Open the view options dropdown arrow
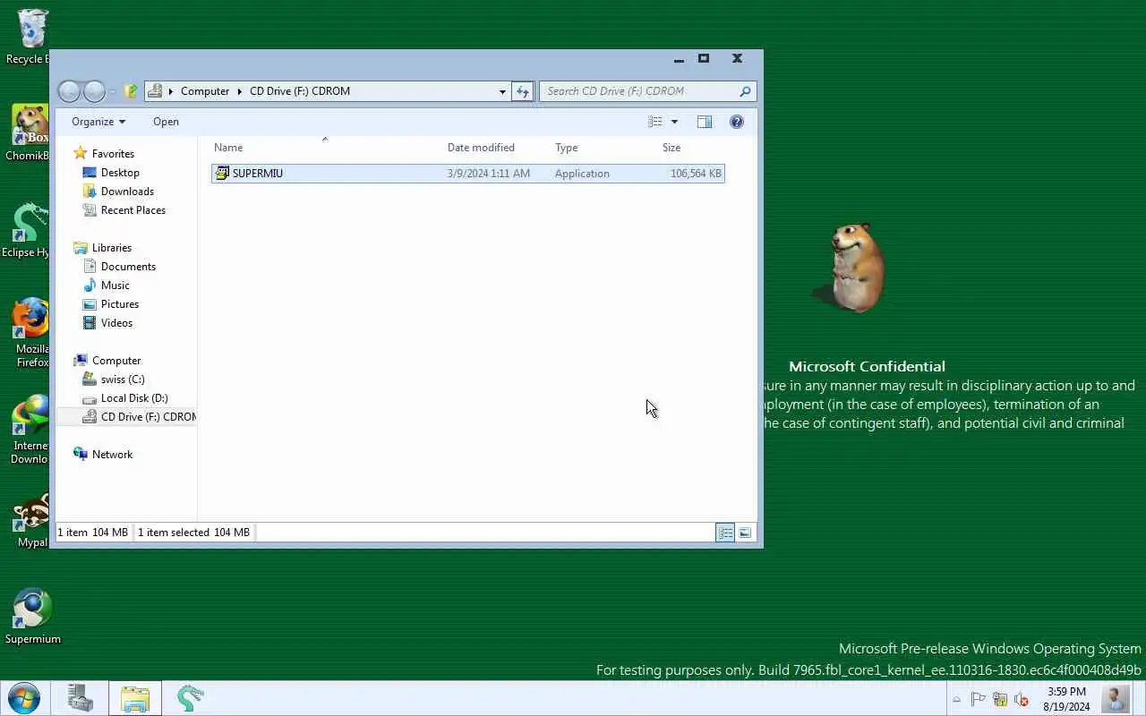Screen dimensions: 1146x716 click(674, 122)
